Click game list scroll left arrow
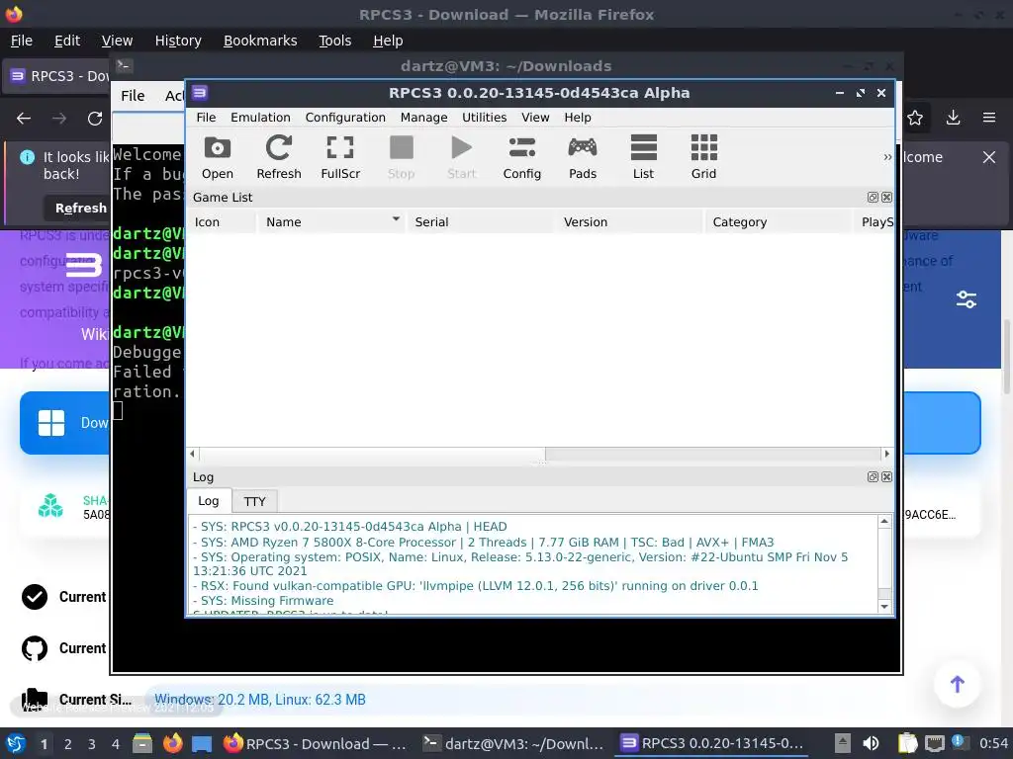 coord(192,454)
